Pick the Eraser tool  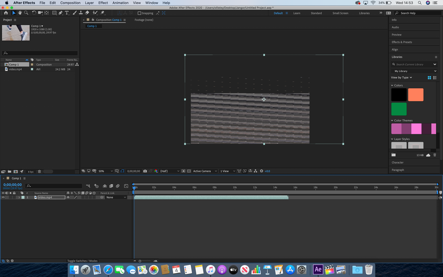(87, 13)
